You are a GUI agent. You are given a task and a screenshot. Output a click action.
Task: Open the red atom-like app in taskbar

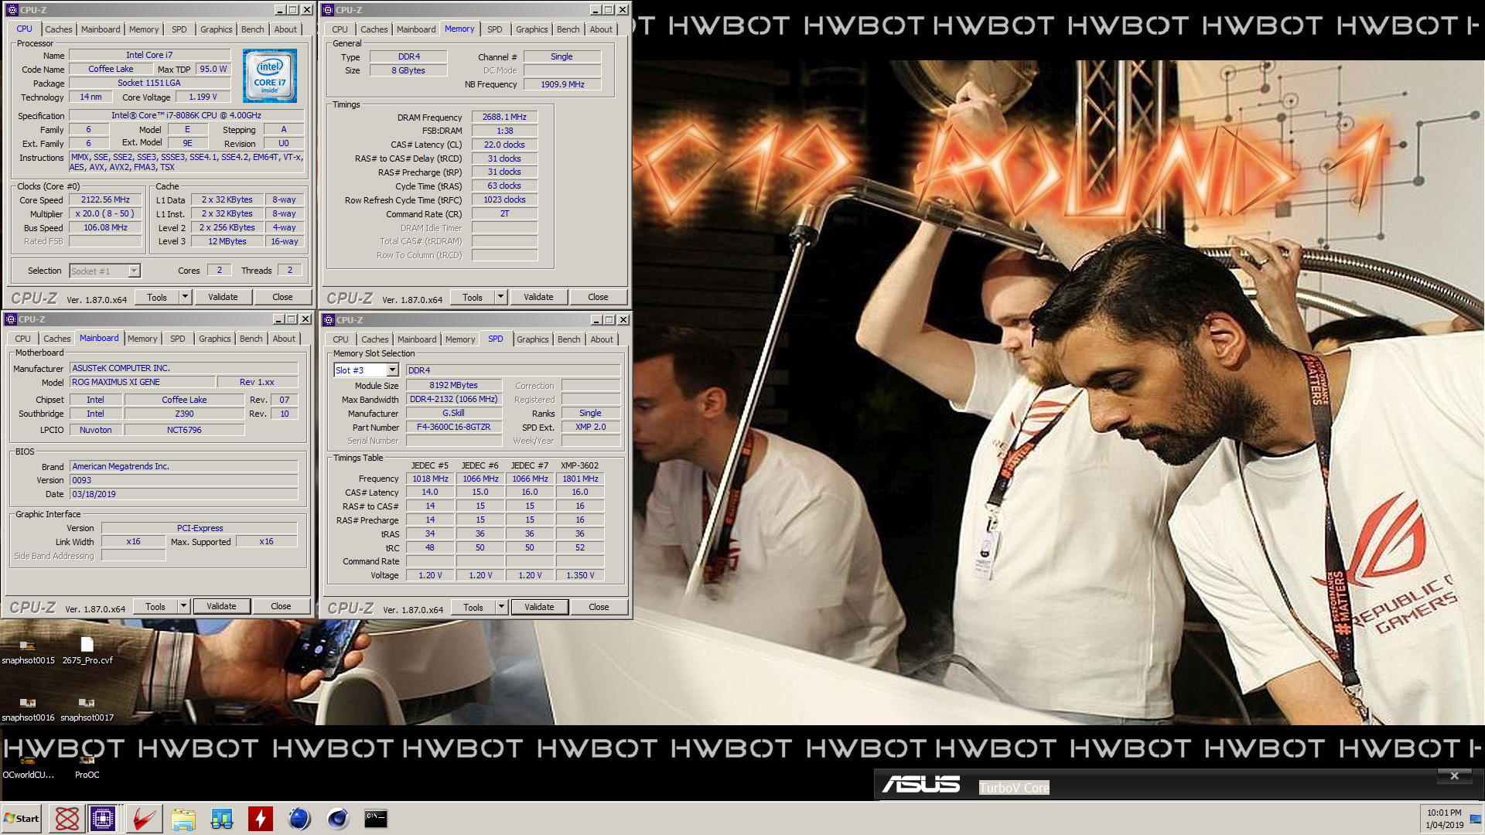point(67,818)
